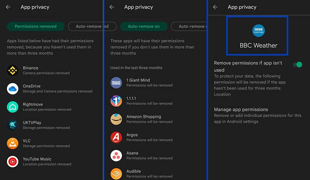Tap the YouTube Music icon

point(13,162)
